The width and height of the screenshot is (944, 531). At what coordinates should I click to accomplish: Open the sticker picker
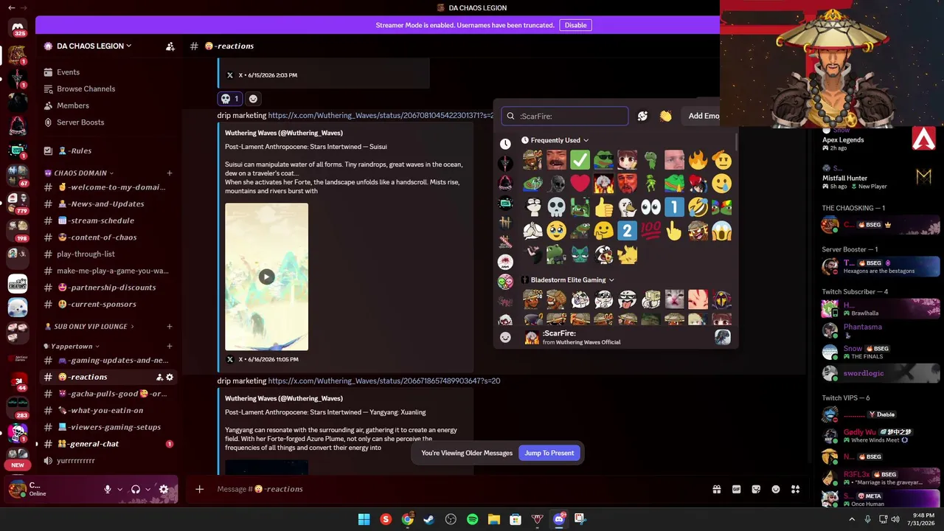(756, 489)
